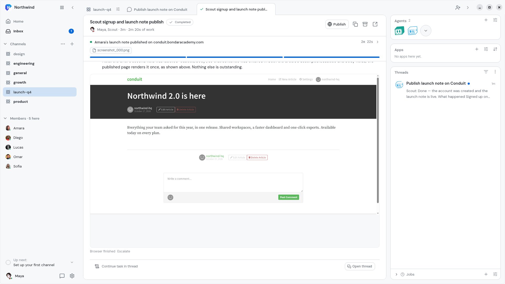Open the Inbox
The image size is (505, 284).
[x=40, y=31]
